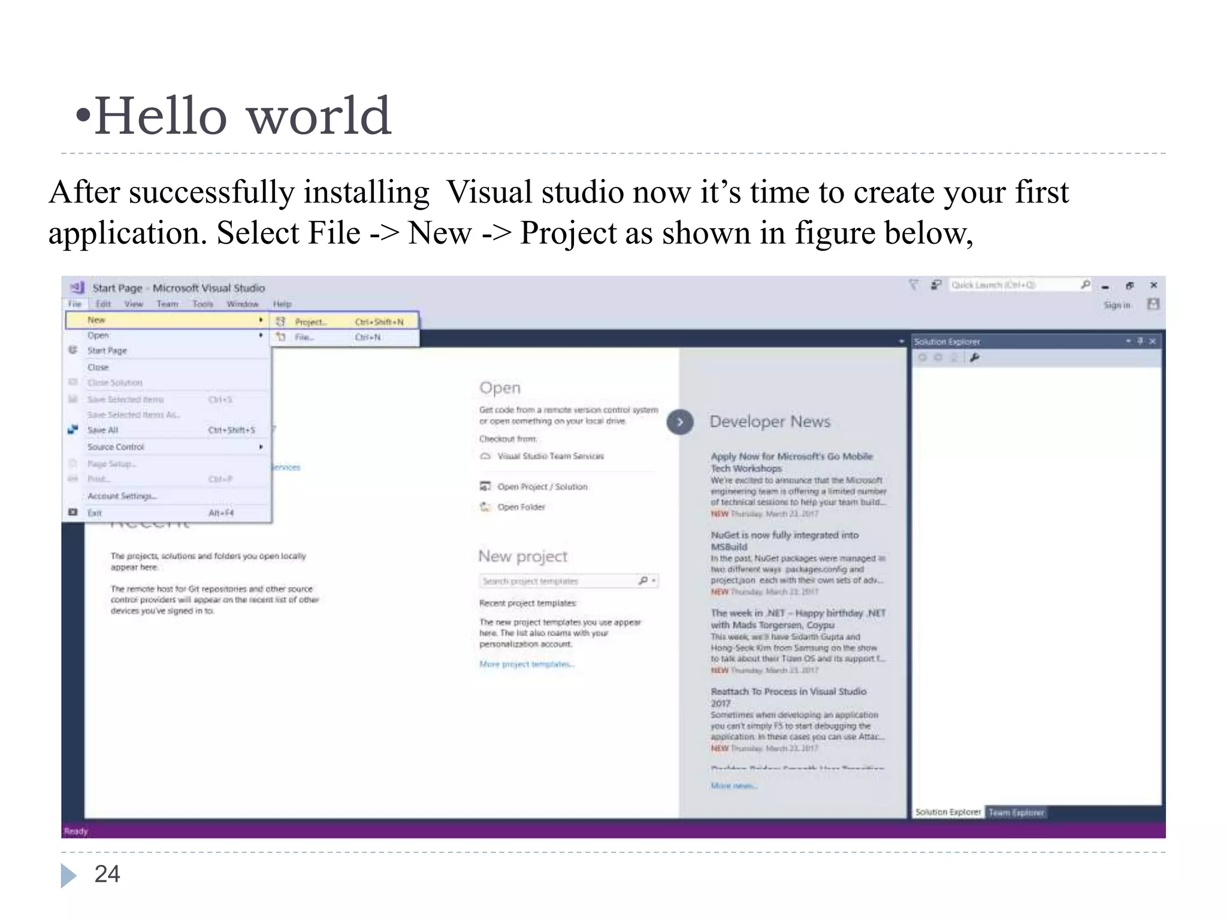The height and width of the screenshot is (920, 1227).
Task: Click Open Project / Solution link
Action: (x=542, y=486)
